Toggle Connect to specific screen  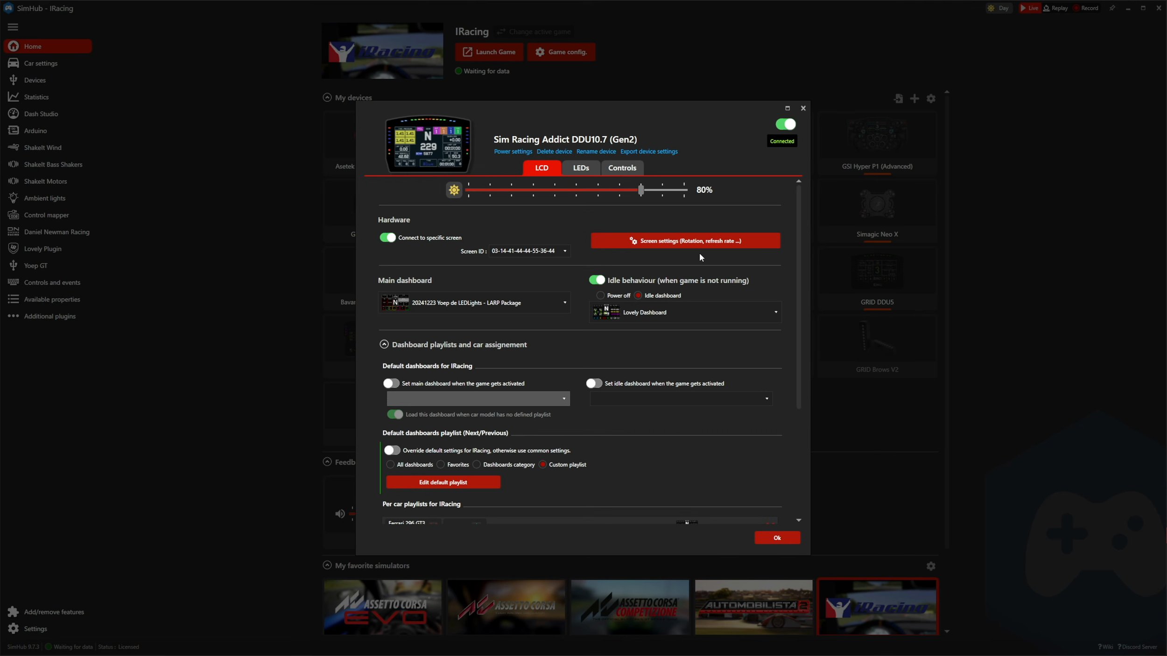tap(387, 237)
